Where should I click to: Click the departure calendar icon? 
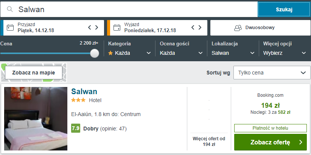coord(117,28)
